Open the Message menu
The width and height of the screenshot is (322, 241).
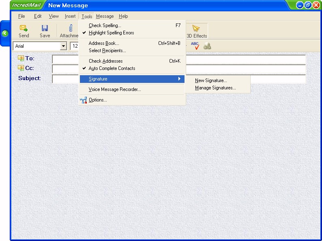(x=105, y=16)
